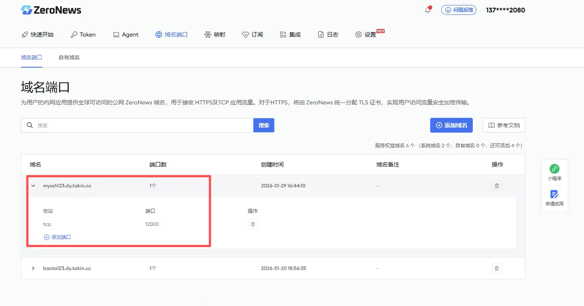Collapse the myssh123.dy.takin.cc row

click(x=33, y=186)
